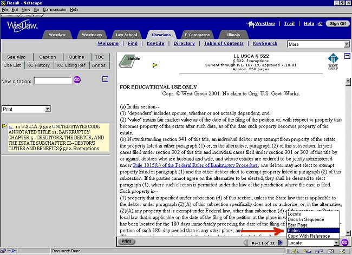Click the New citation input field
This screenshot has height=255, width=352.
[x=53, y=80]
